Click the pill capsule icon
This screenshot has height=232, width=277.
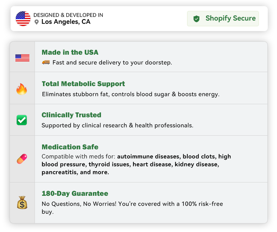[x=22, y=159]
